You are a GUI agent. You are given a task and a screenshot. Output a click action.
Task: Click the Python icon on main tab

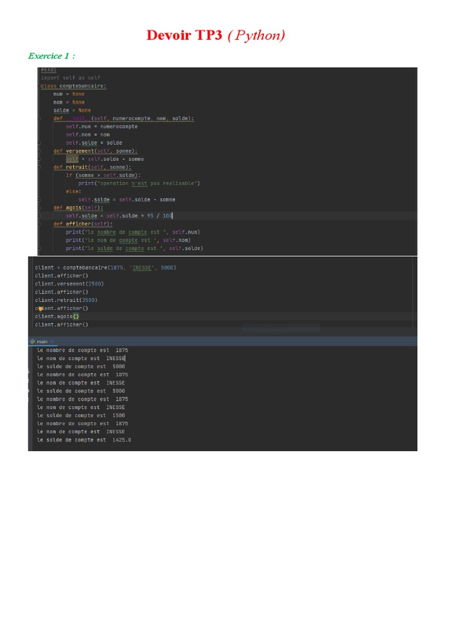coord(33,341)
